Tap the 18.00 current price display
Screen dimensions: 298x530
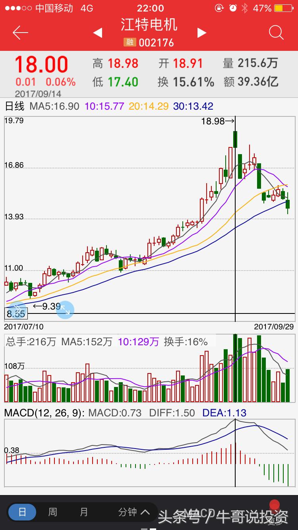[x=42, y=65]
